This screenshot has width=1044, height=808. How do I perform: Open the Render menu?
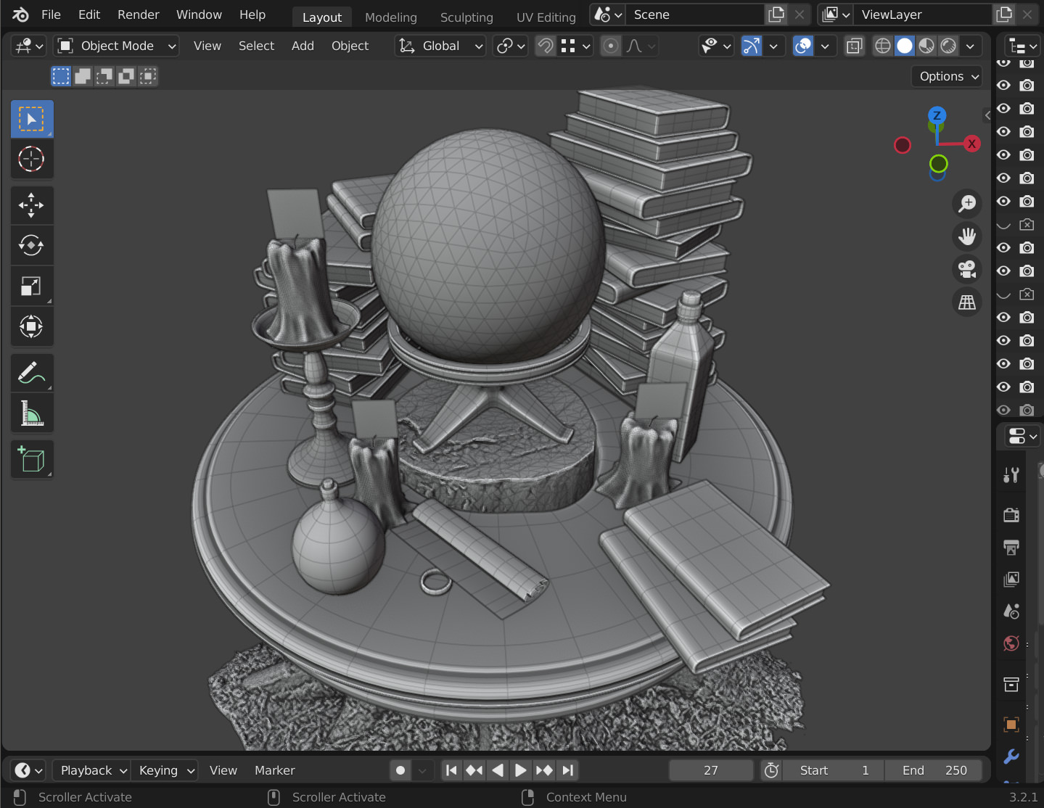(138, 14)
